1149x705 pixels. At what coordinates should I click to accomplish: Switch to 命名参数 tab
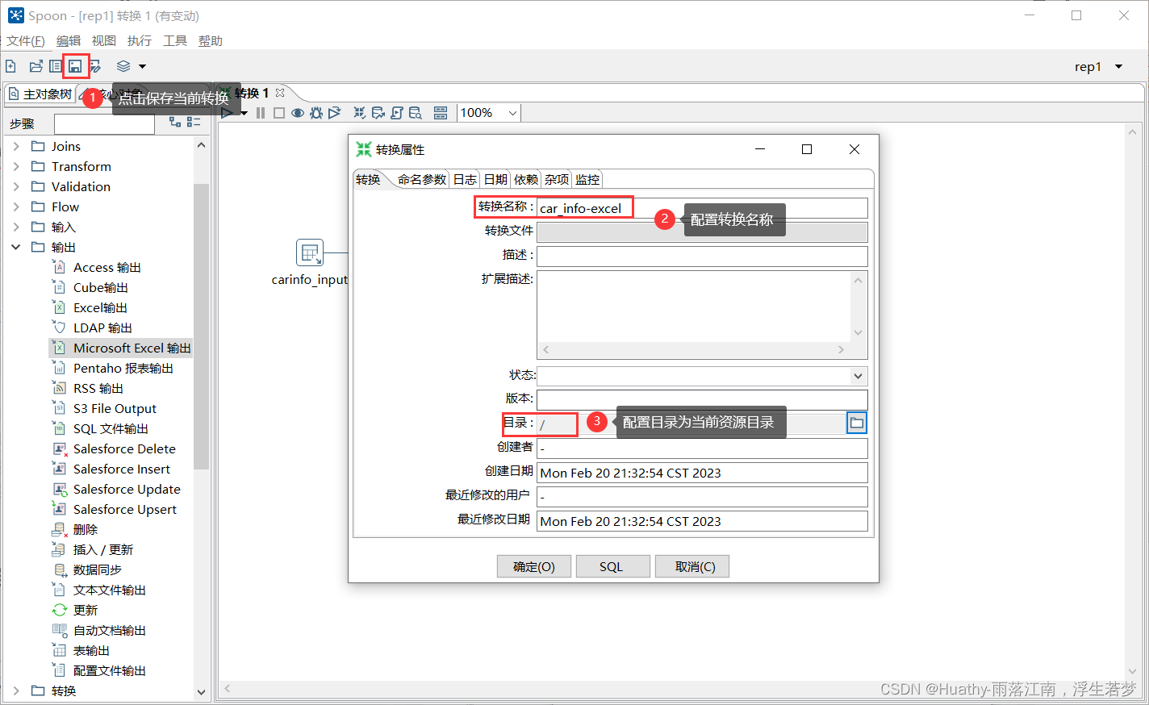point(422,179)
